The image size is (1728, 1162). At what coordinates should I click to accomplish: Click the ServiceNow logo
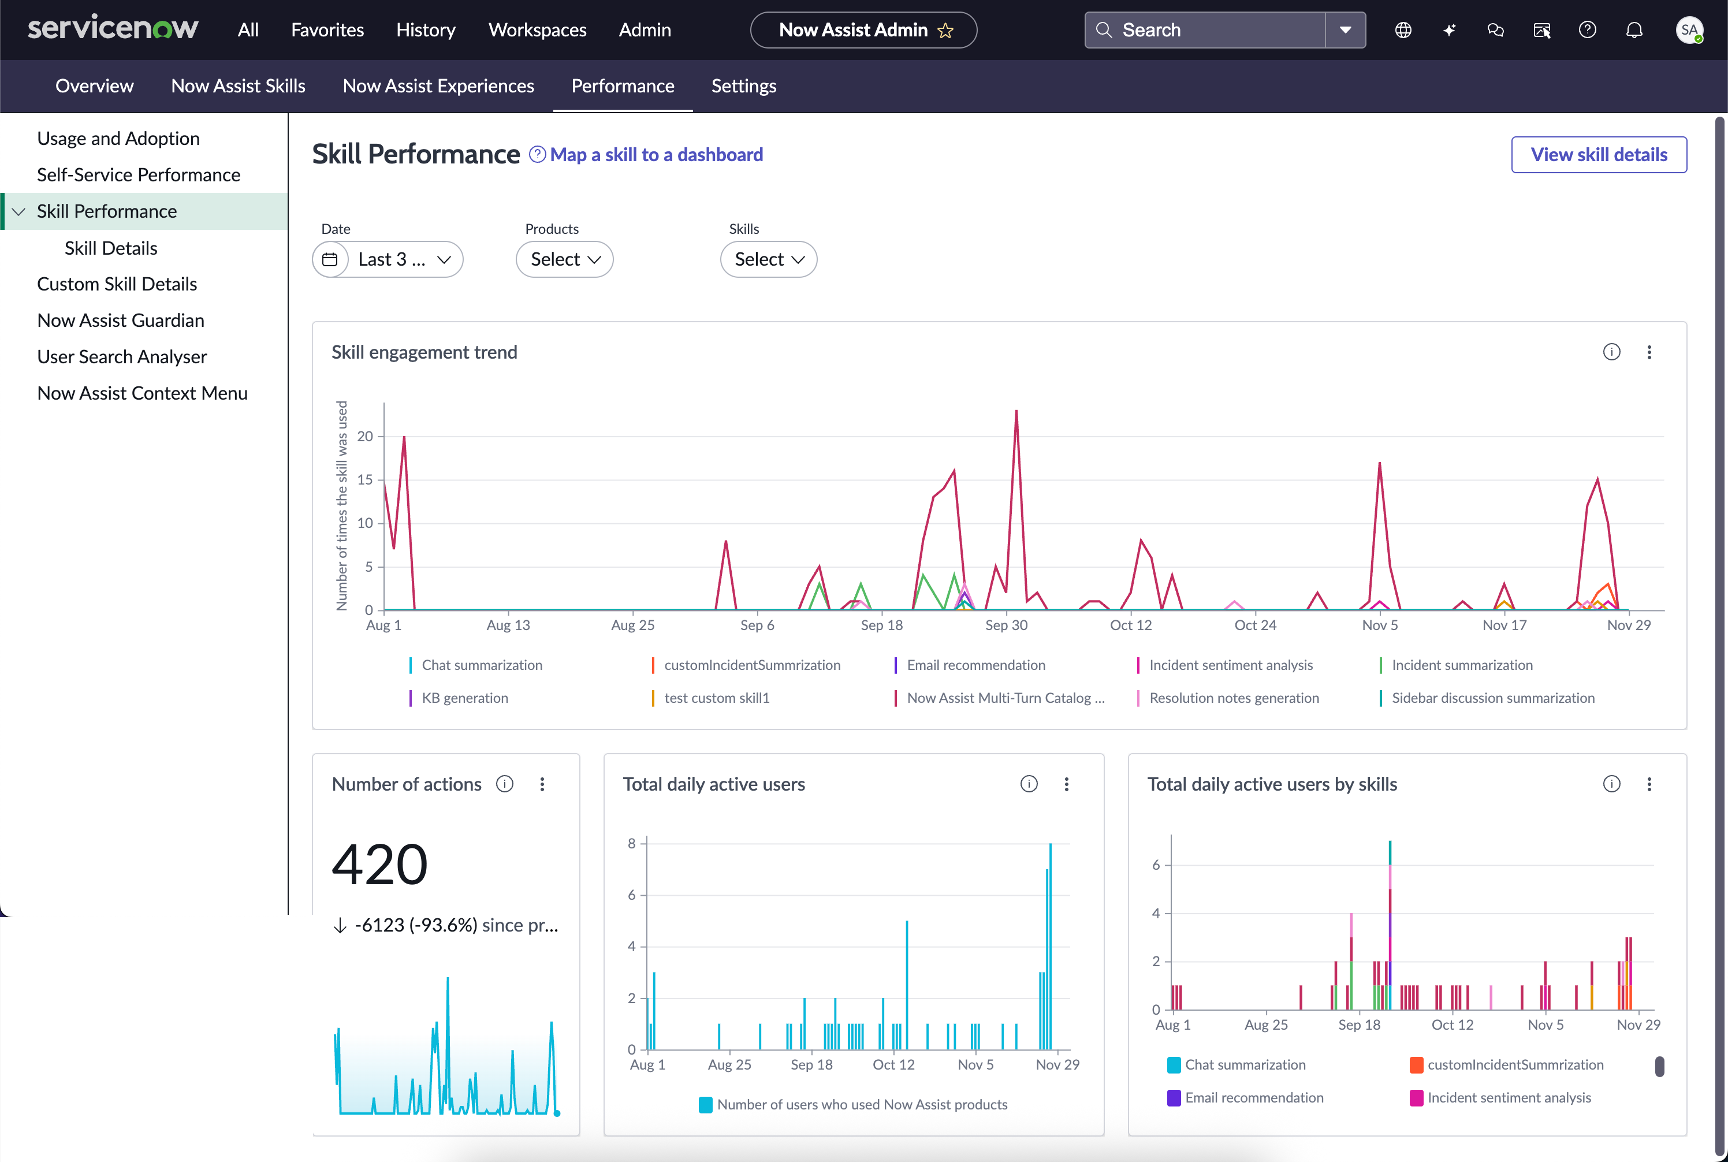[113, 29]
